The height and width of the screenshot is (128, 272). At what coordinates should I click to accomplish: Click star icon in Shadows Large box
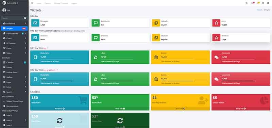pos(216,37)
